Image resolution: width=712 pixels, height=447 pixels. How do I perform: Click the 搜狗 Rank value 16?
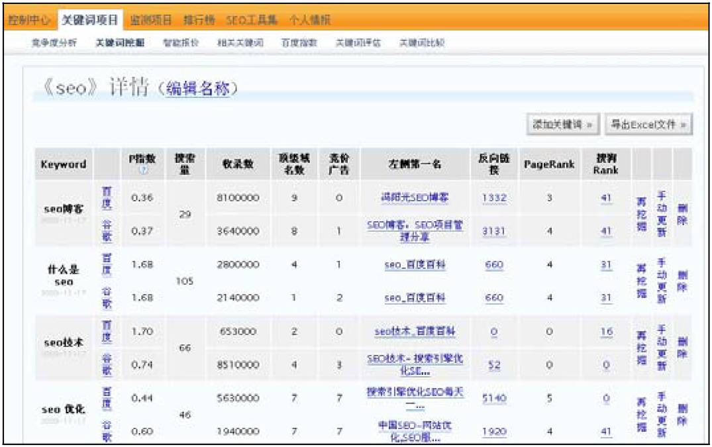pyautogui.click(x=606, y=331)
